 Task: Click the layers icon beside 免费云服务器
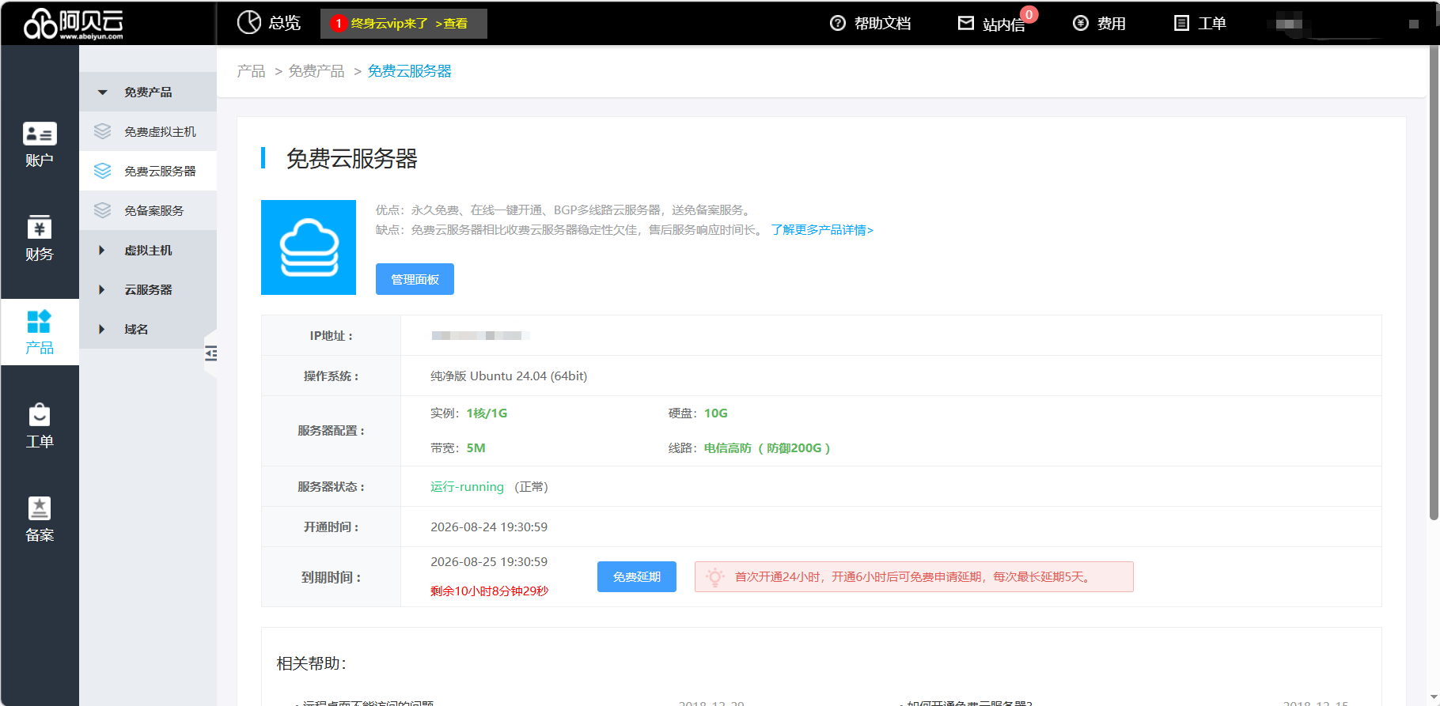tap(102, 171)
